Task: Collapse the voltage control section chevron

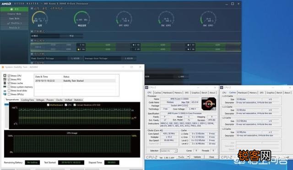Action: [x=32, y=54]
